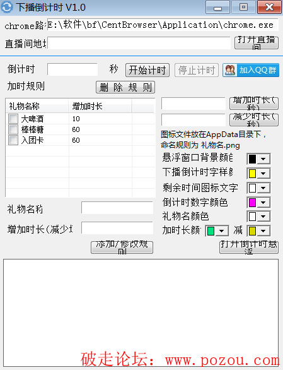Tick the 入团卡 gift checkbox
The height and width of the screenshot is (370, 283).
click(x=13, y=140)
